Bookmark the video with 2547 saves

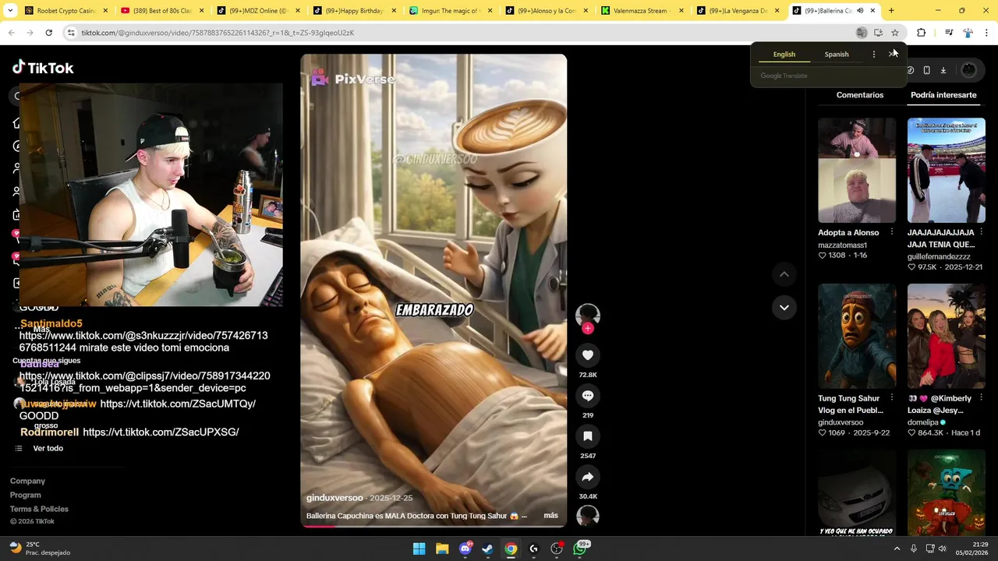[588, 436]
